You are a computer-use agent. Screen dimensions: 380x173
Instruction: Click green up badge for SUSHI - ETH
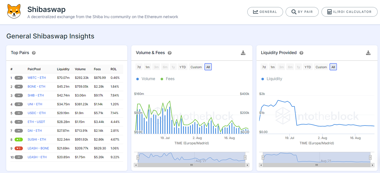pos(19,139)
